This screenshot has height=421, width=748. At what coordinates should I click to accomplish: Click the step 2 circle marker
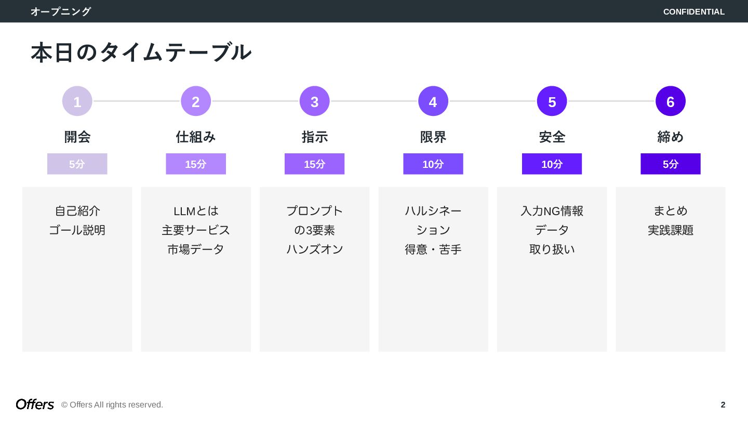(x=196, y=101)
